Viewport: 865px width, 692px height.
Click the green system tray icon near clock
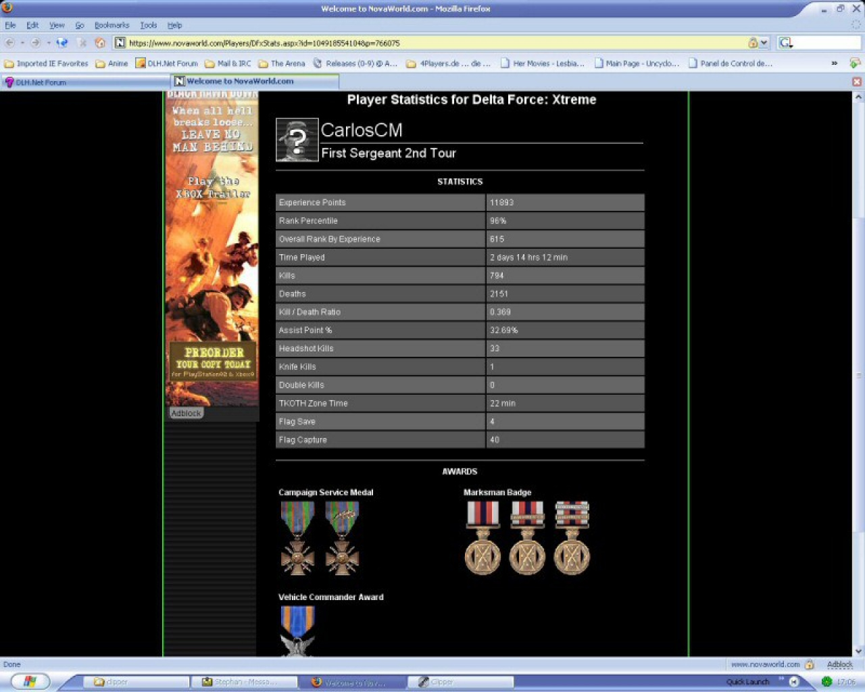tap(826, 682)
